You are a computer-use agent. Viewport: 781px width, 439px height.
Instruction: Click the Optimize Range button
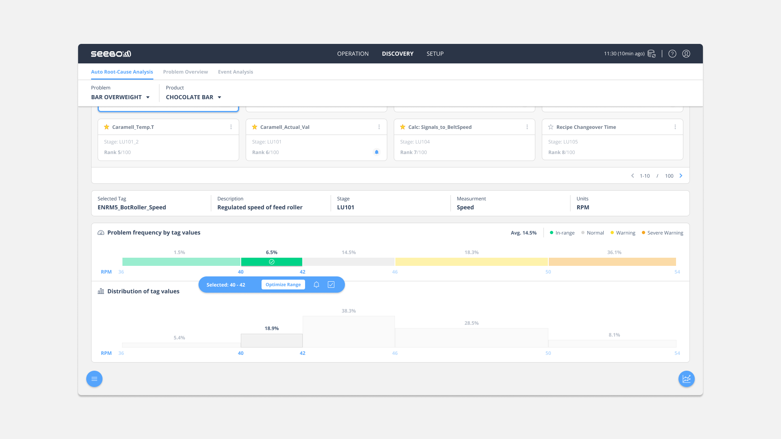point(283,285)
